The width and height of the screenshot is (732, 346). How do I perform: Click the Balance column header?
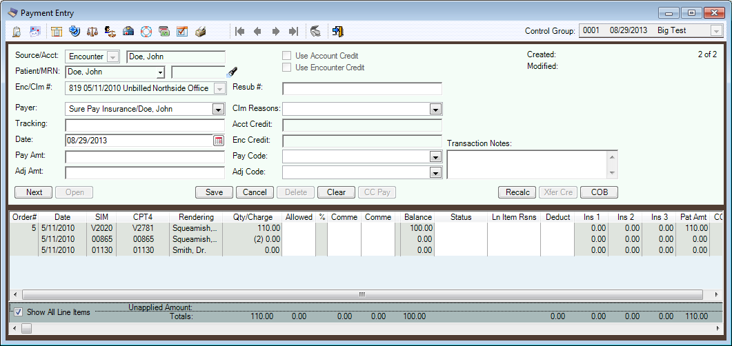coord(418,217)
